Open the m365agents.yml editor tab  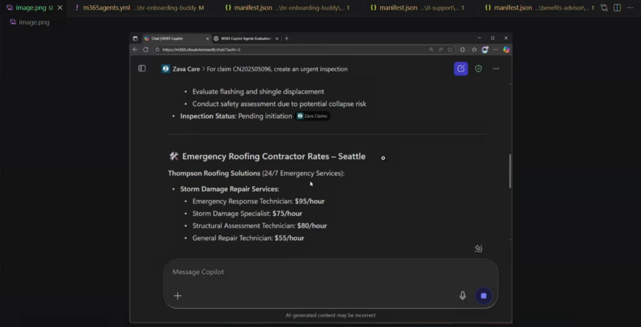(x=106, y=8)
